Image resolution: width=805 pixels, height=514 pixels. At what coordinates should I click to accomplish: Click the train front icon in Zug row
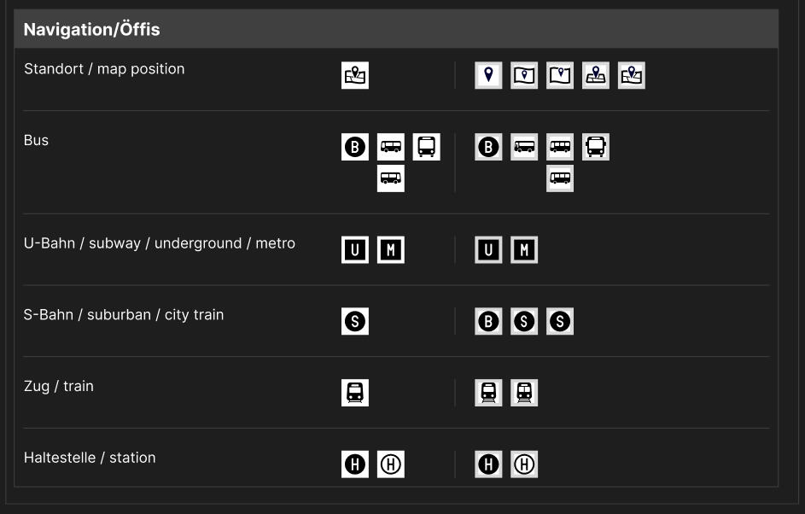click(356, 393)
